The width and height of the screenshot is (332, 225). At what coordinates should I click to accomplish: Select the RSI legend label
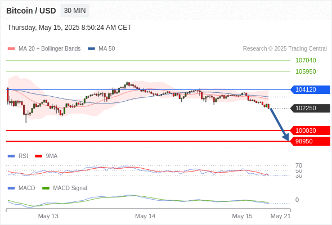[x=23, y=156]
